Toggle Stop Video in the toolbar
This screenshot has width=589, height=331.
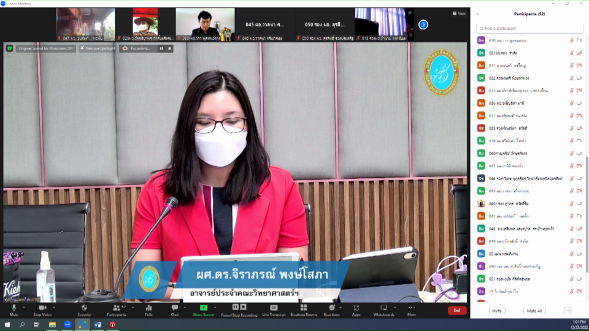(42, 310)
